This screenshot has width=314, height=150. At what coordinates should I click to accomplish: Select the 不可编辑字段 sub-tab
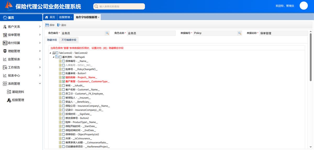coord(69,40)
